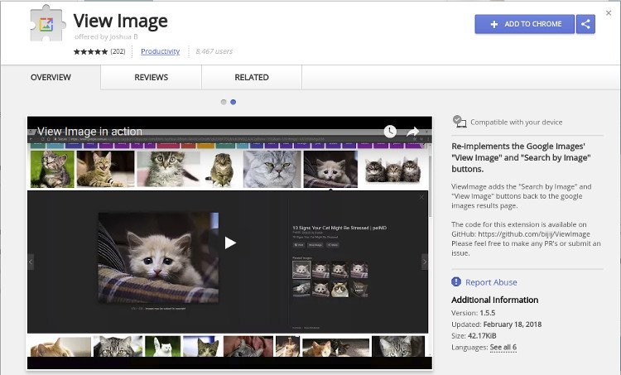Close the extension details dialog

point(609,13)
